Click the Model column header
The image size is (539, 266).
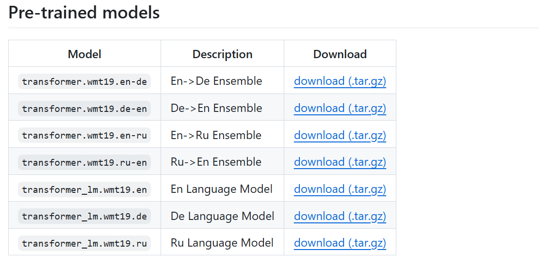pos(84,54)
